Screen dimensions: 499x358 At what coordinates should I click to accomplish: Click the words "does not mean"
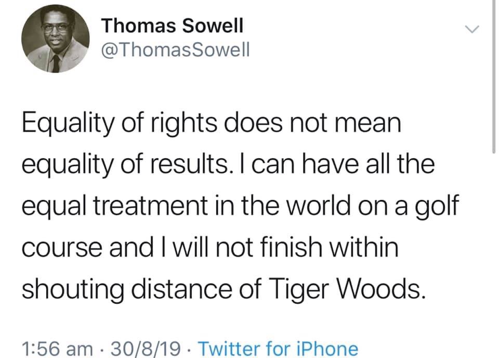pyautogui.click(x=331, y=124)
